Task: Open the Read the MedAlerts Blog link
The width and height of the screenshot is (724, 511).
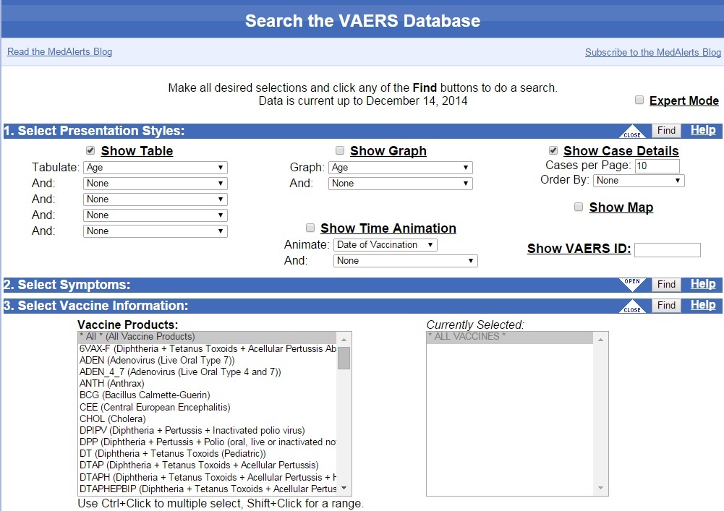Action: pyautogui.click(x=59, y=52)
